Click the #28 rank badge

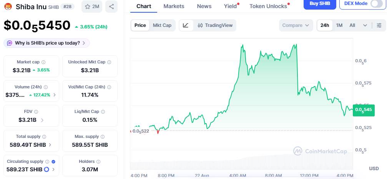click(67, 7)
